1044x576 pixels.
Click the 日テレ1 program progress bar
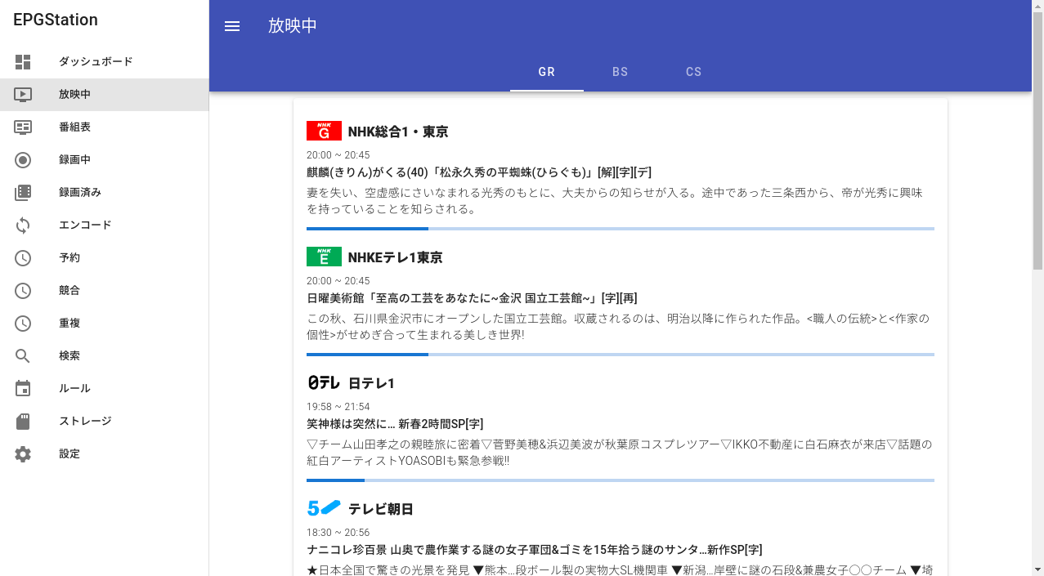click(x=620, y=480)
